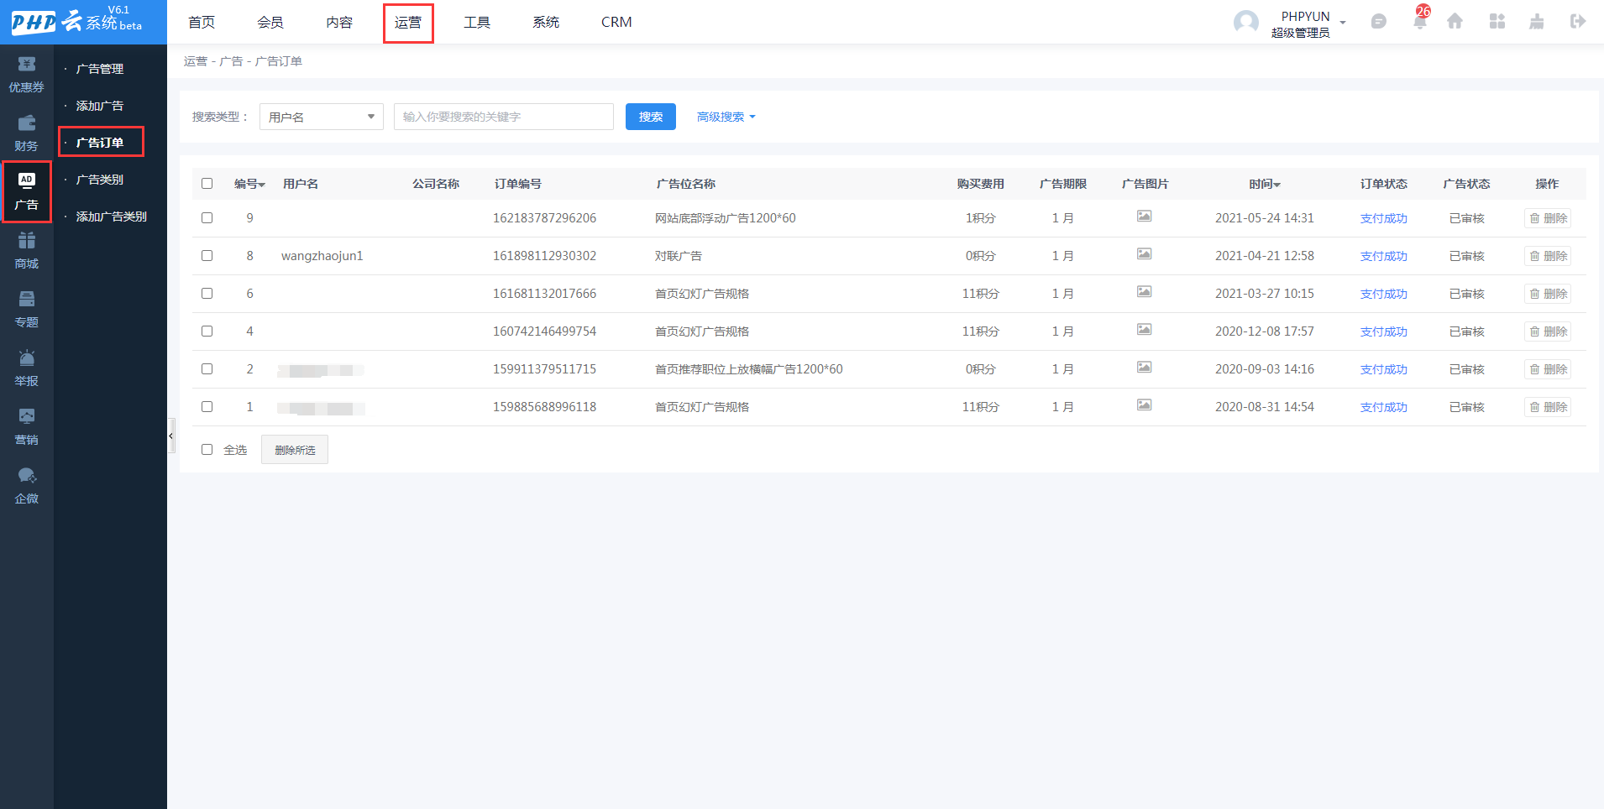The width and height of the screenshot is (1604, 809).
Task: Select the 广告 AD sidebar icon
Action: (27, 191)
